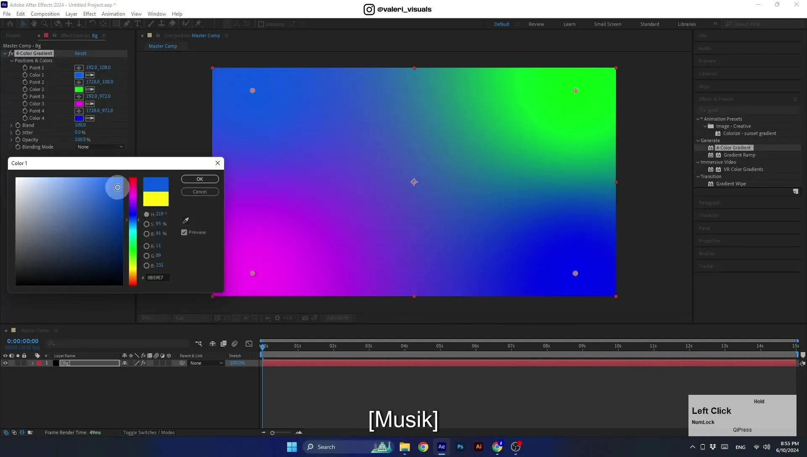This screenshot has height=457, width=807.
Task: Pick the eyedropper in Color 1 dialog
Action: point(185,220)
